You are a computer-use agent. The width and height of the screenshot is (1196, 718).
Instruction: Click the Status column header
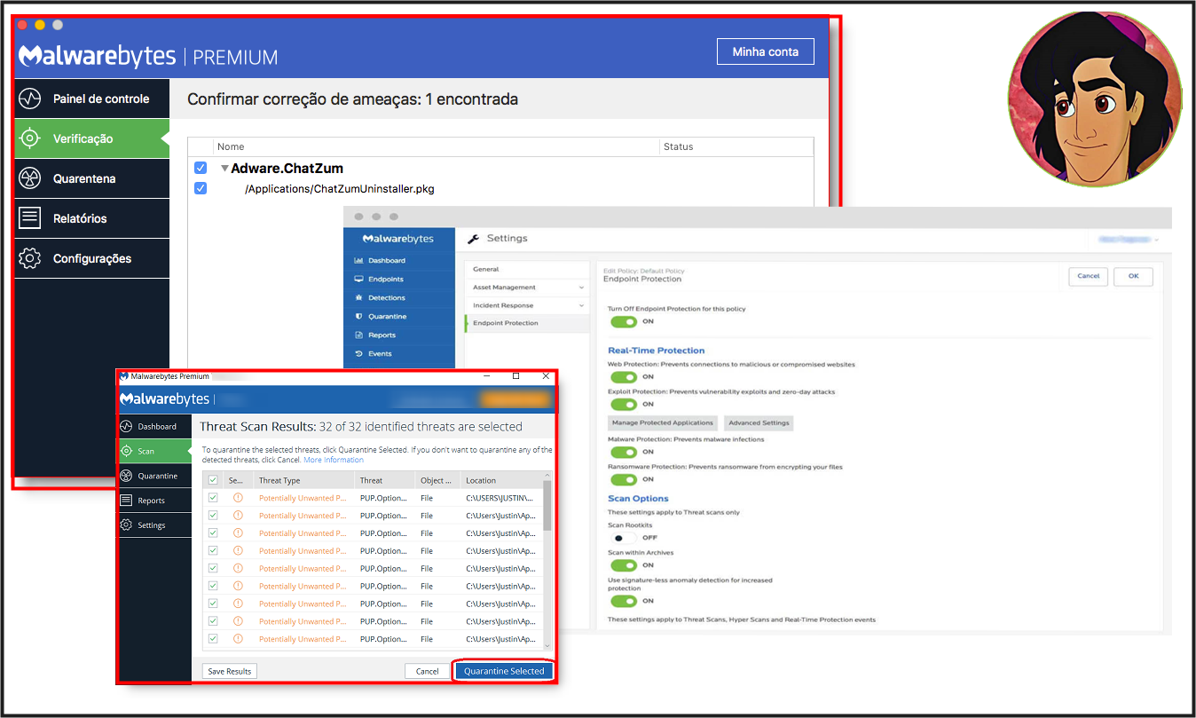click(x=736, y=146)
